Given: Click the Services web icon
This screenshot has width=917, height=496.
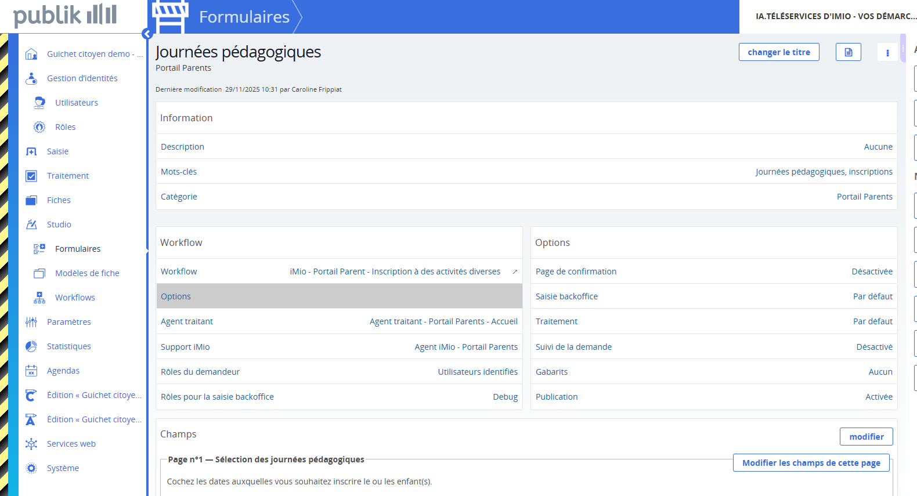Looking at the screenshot, I should [x=31, y=444].
